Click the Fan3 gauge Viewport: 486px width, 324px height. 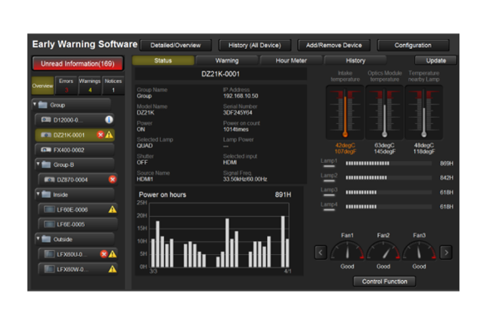pyautogui.click(x=419, y=250)
